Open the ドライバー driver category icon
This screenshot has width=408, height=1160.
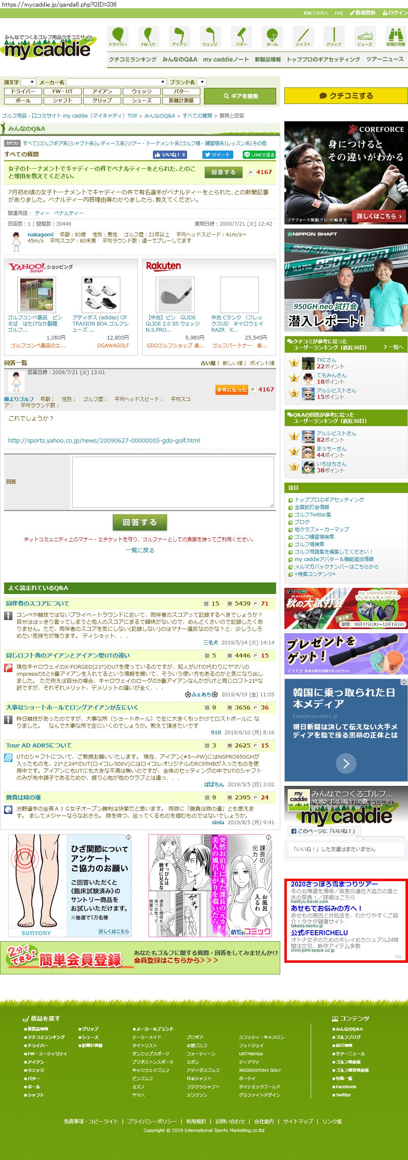click(x=117, y=36)
